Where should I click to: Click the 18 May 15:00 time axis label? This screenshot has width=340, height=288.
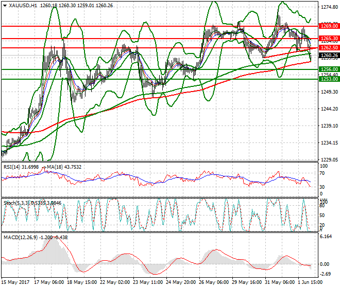click(x=82, y=282)
